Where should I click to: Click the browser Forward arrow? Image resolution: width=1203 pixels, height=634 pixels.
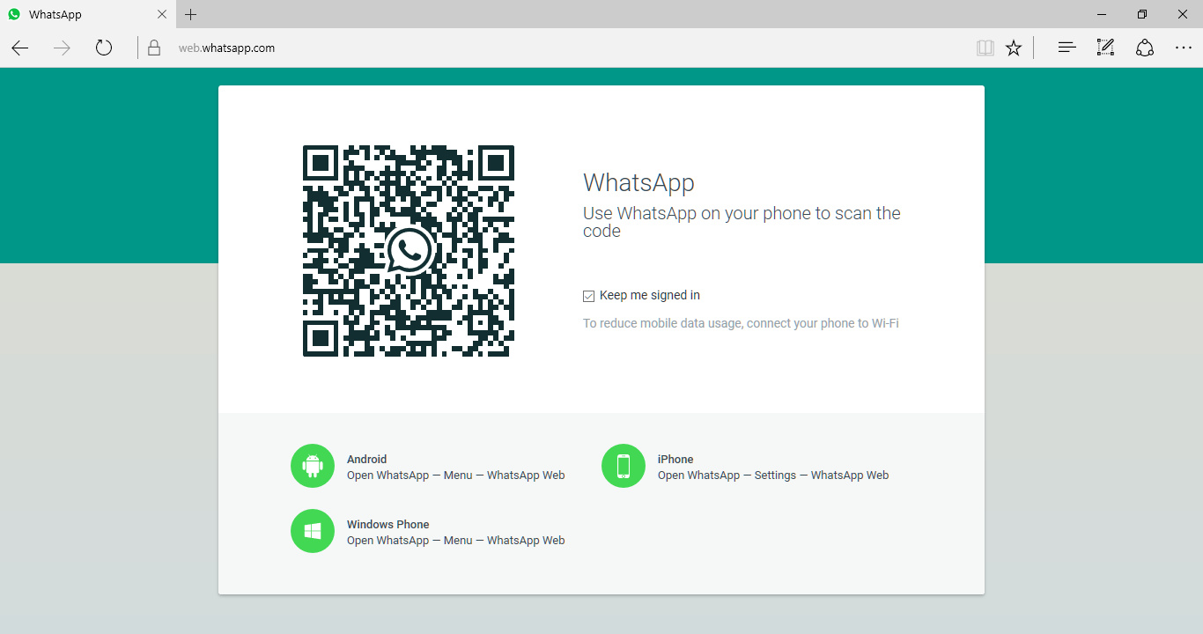pyautogui.click(x=62, y=48)
